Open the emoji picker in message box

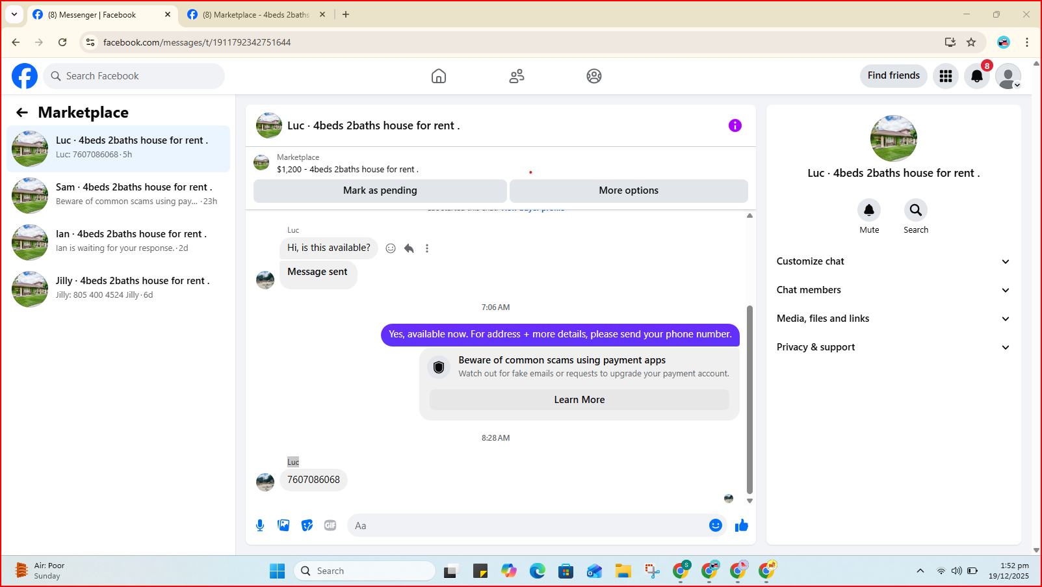click(716, 525)
